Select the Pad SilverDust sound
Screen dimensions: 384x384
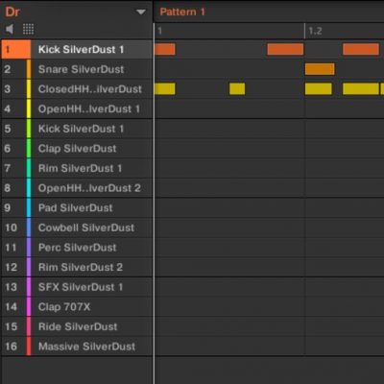point(76,208)
